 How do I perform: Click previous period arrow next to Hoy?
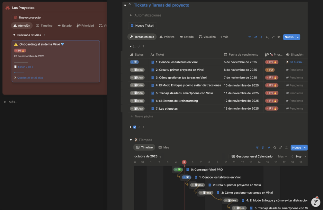pyautogui.click(x=292, y=156)
